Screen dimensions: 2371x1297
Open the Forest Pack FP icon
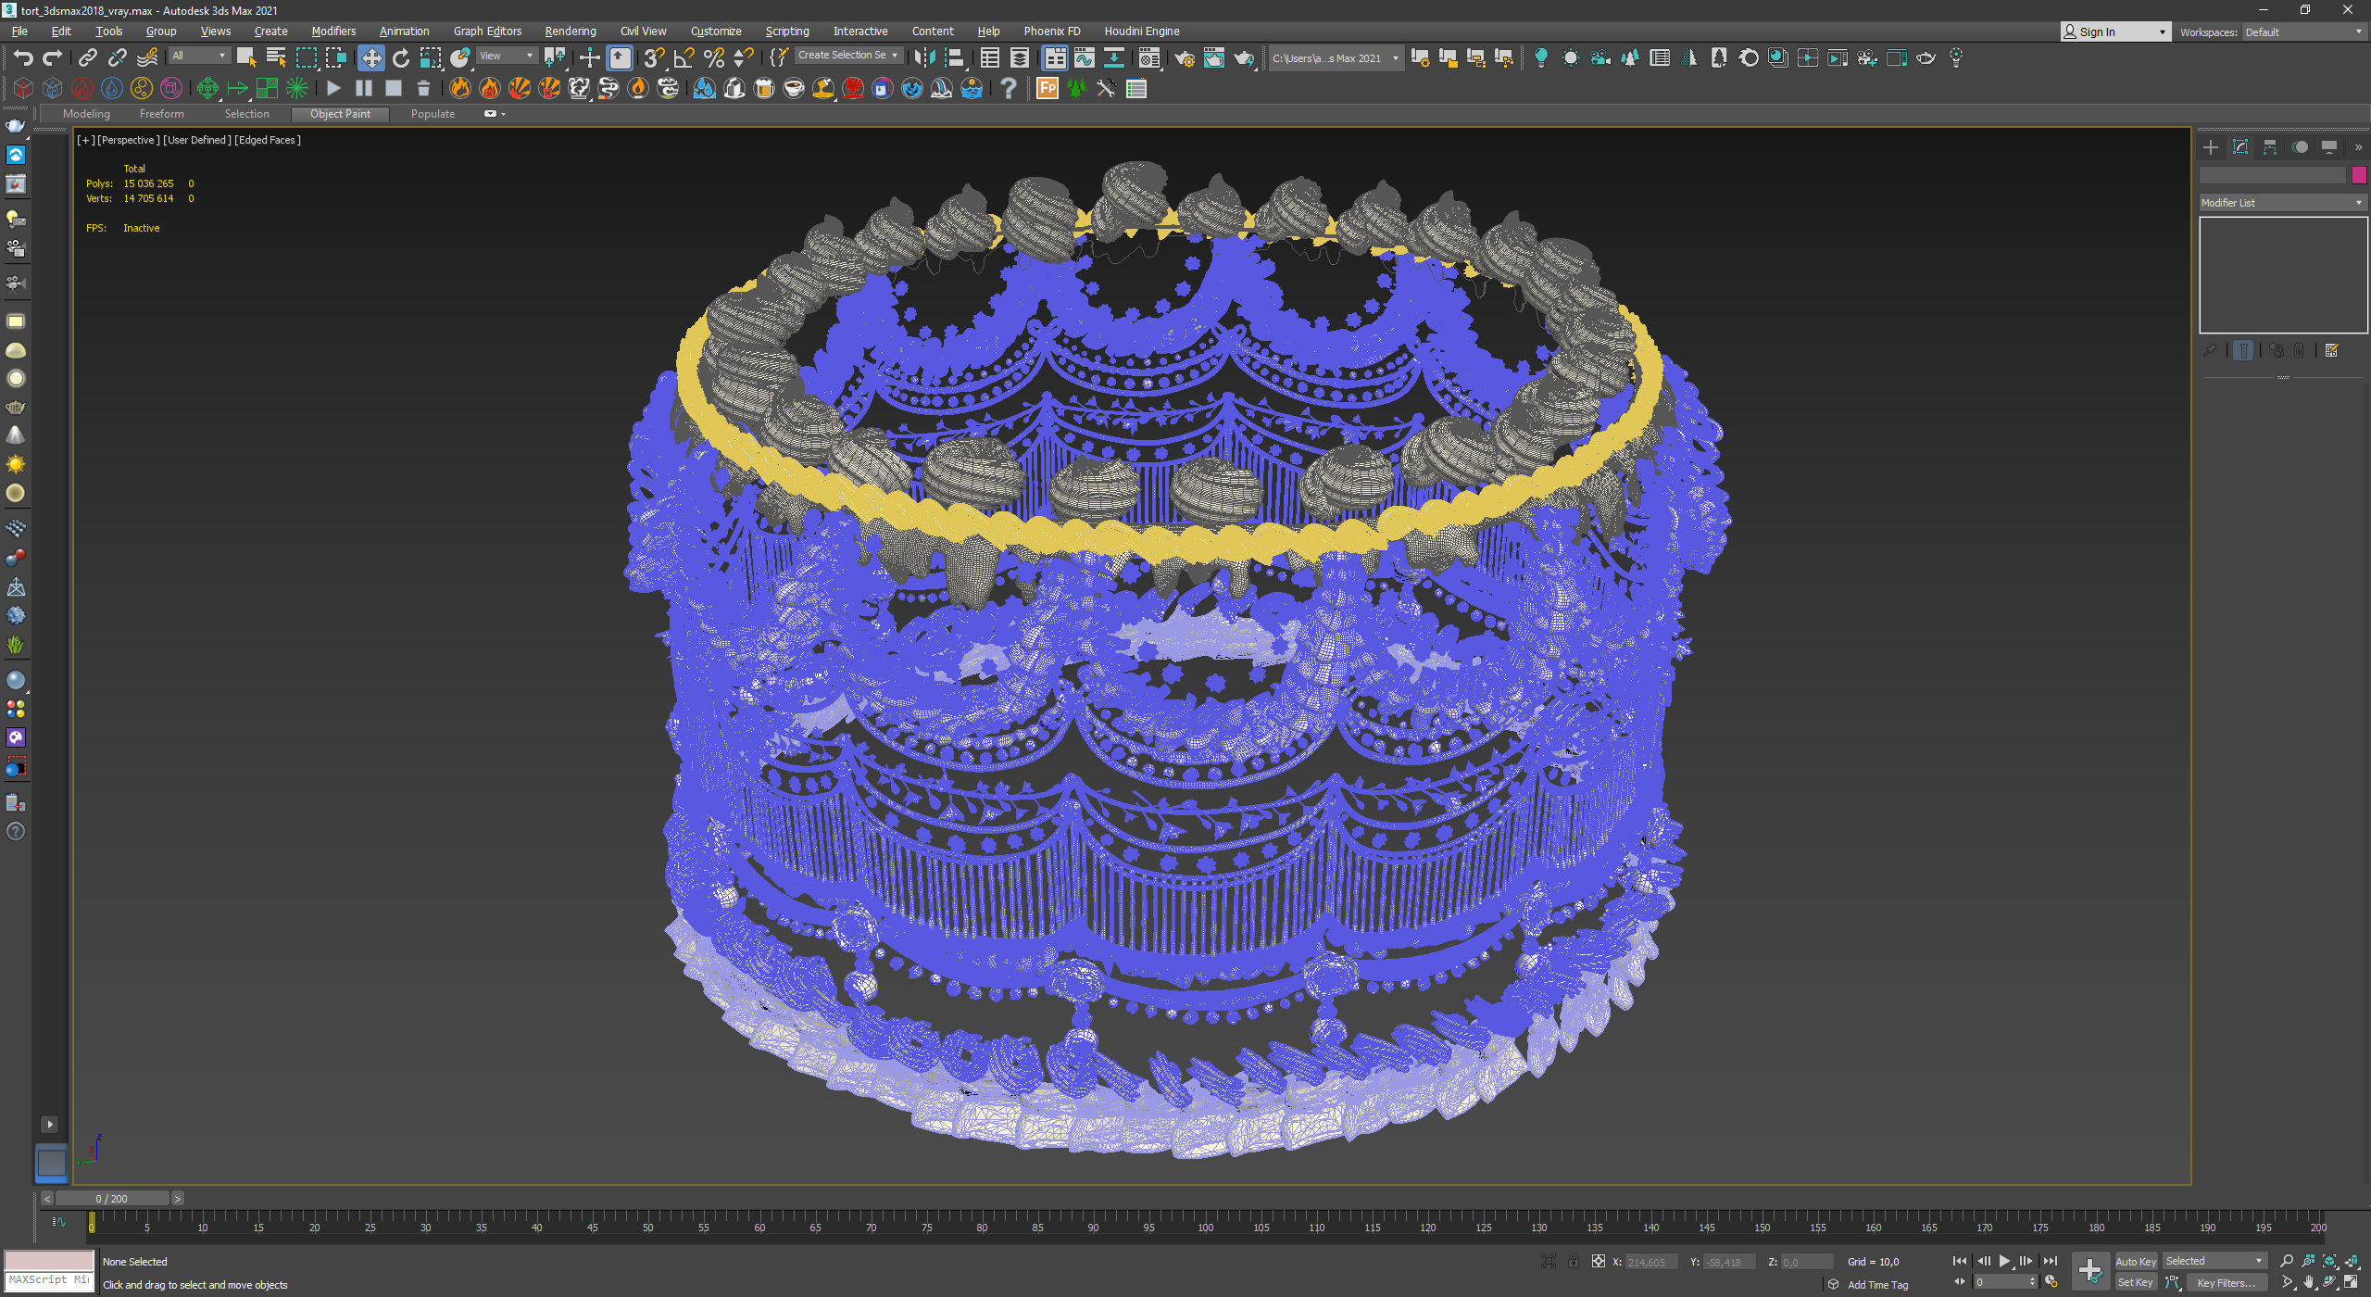1047,89
